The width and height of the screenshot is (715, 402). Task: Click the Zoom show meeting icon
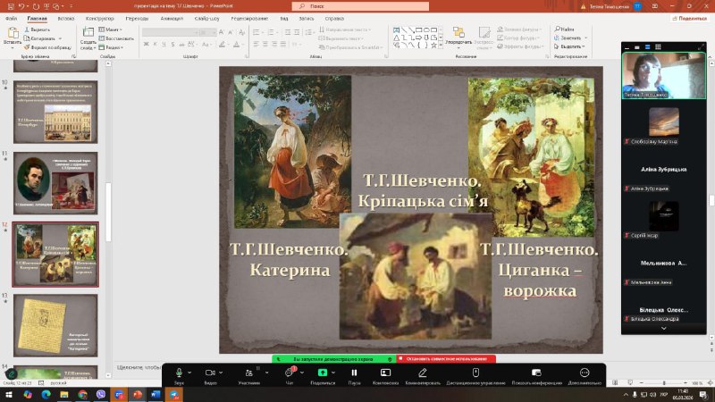[x=536, y=373]
